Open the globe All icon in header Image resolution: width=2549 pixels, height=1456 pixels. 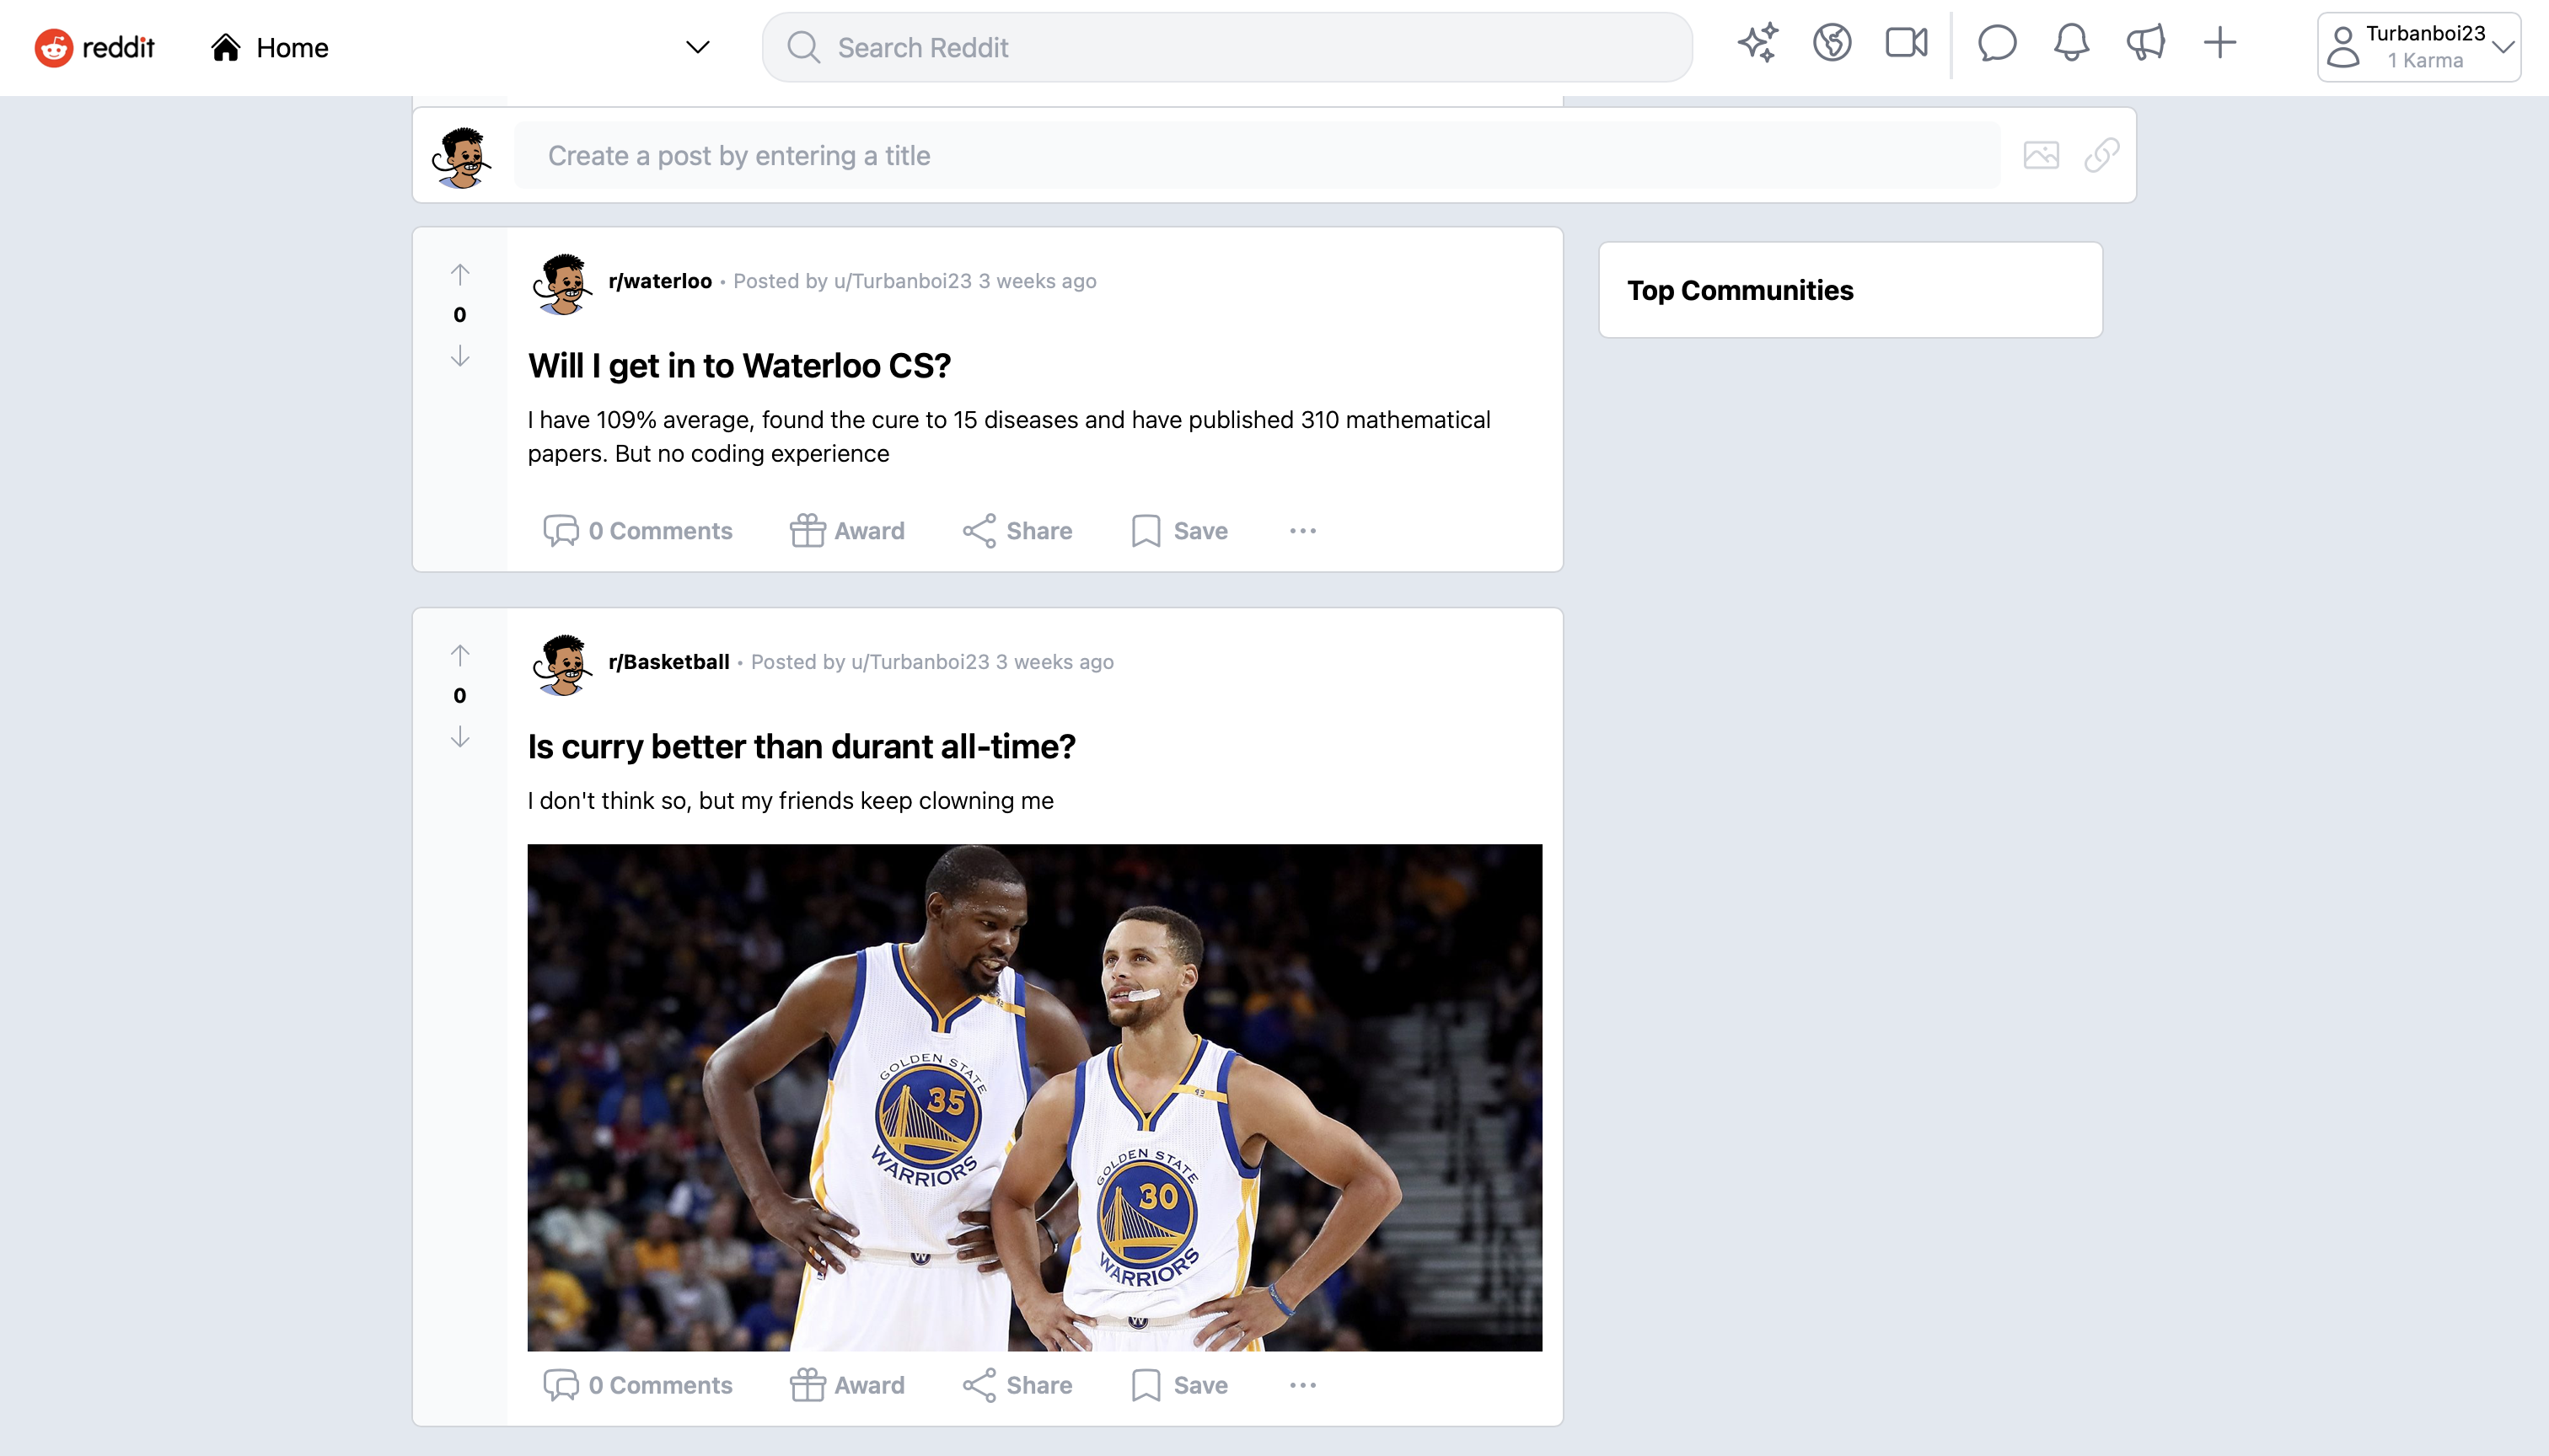coord(1832,43)
